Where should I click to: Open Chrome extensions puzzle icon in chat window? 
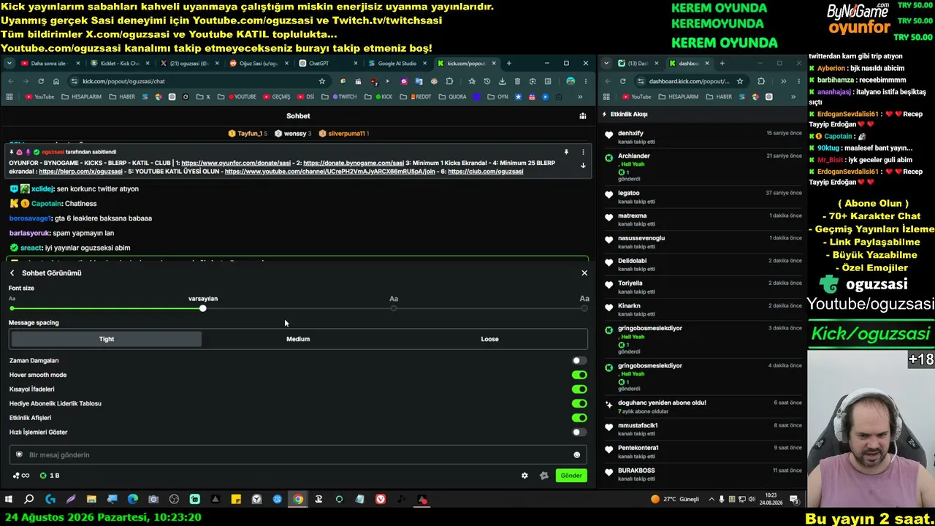pyautogui.click(x=449, y=81)
